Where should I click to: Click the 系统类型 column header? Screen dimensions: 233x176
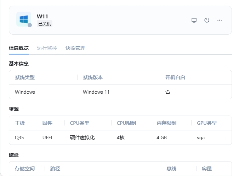tap(25, 77)
